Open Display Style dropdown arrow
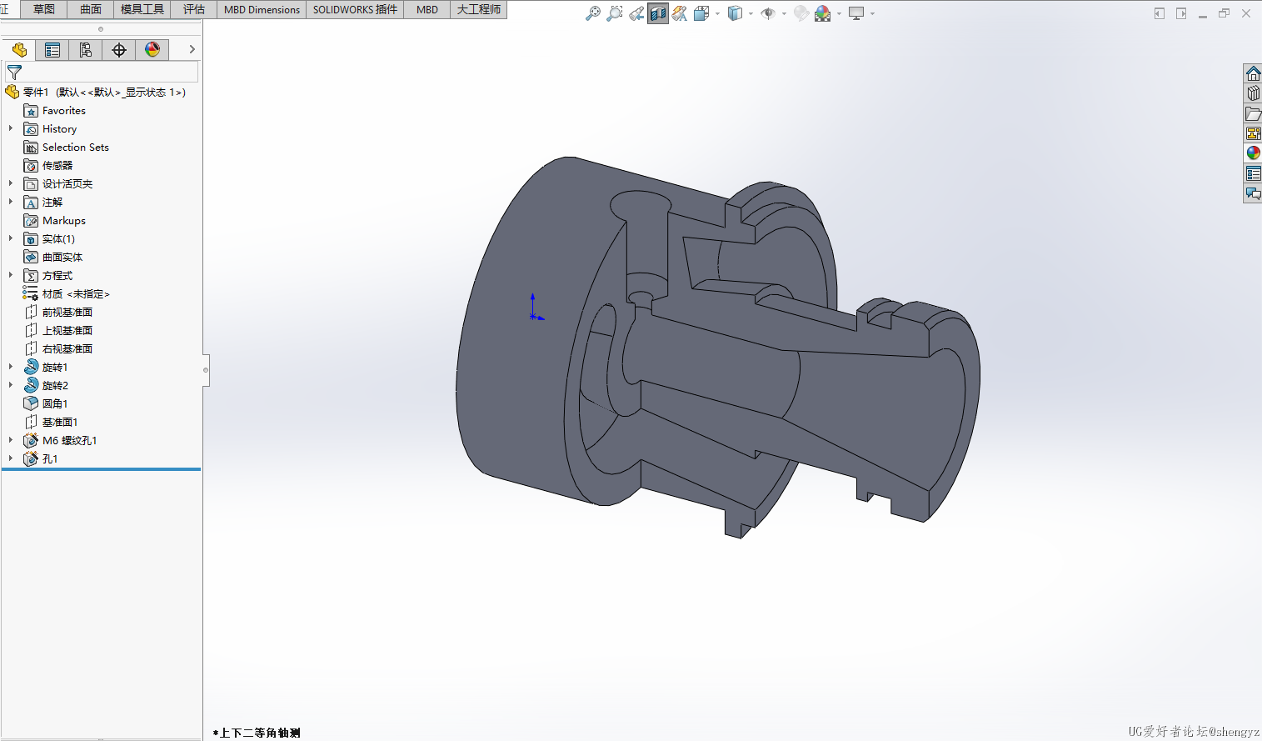Screen dimensions: 1262x741 tap(751, 13)
